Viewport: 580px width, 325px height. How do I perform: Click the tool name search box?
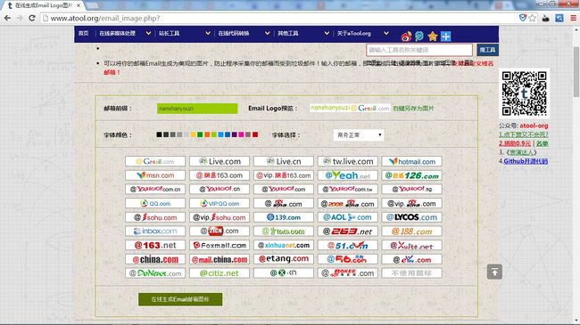pos(419,50)
